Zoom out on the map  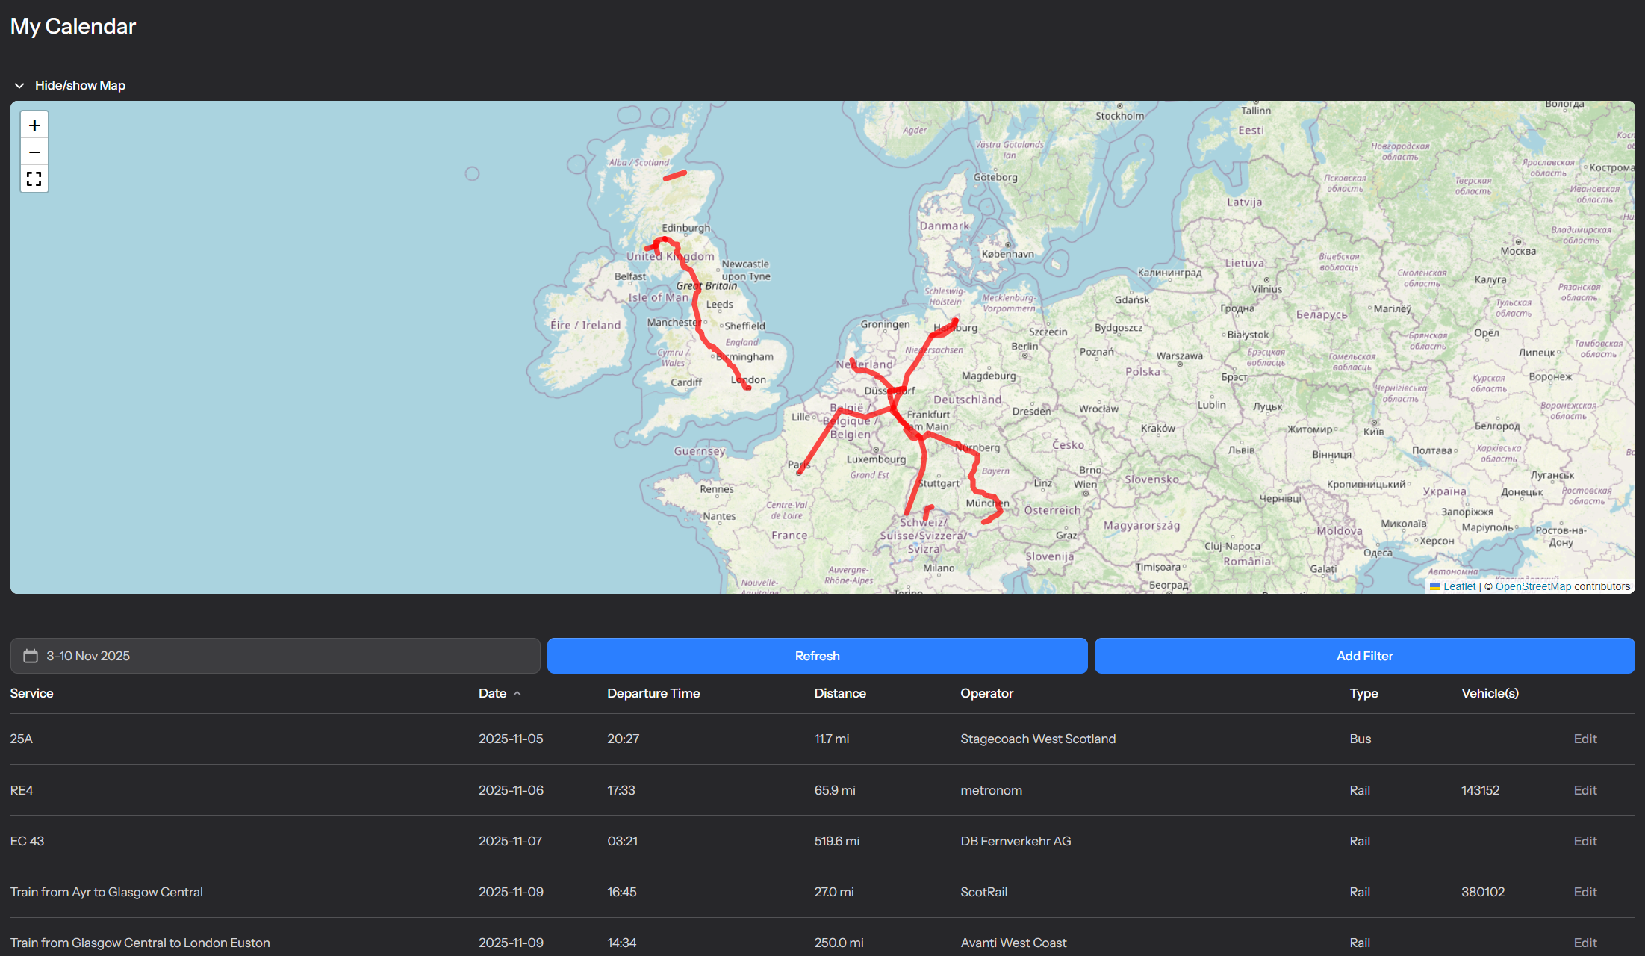(34, 152)
